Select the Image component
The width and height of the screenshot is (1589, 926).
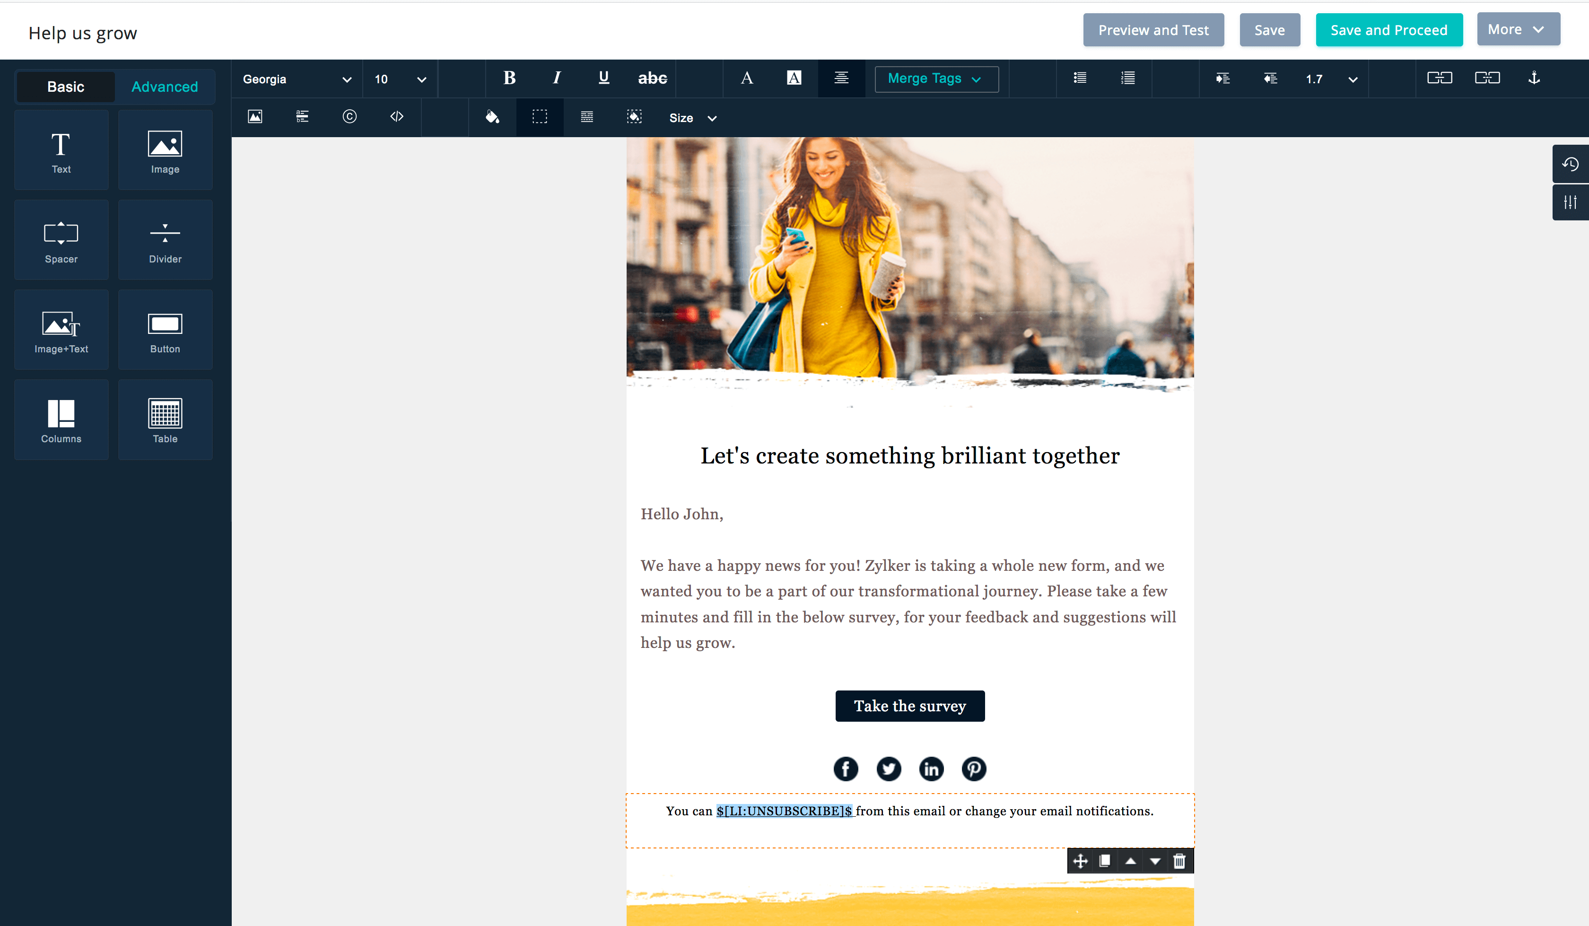coord(165,150)
